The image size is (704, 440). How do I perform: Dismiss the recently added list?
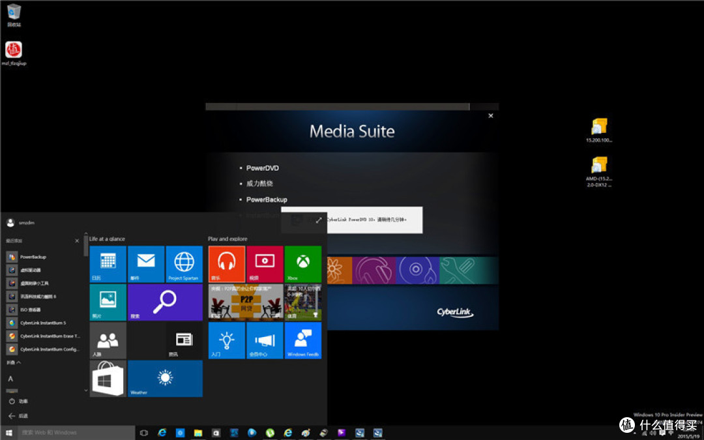77,241
